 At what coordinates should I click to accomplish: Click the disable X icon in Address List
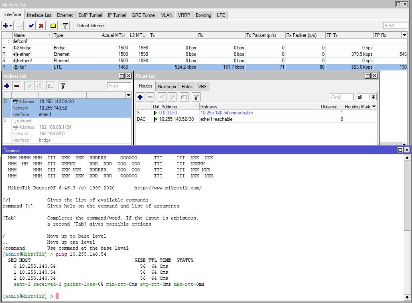pos(39,85)
